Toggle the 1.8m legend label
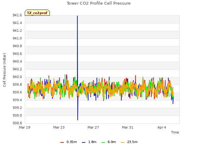The height and width of the screenshot is (148, 198). (92, 142)
